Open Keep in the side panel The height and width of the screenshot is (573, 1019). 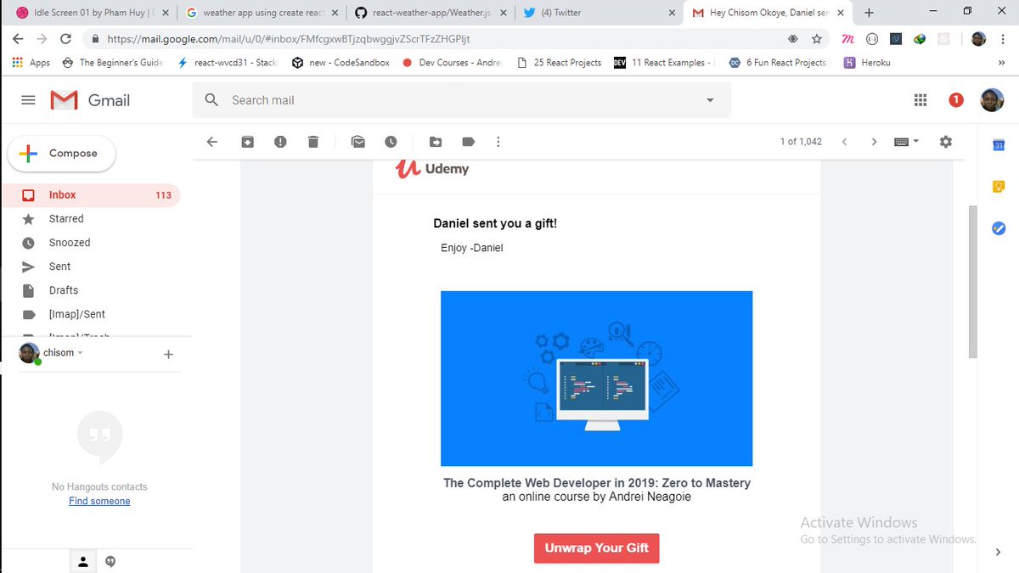click(x=999, y=186)
